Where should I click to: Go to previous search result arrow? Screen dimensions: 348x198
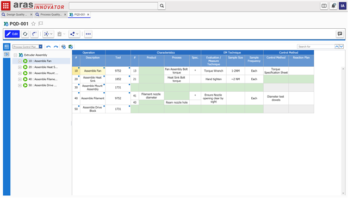click(337, 47)
